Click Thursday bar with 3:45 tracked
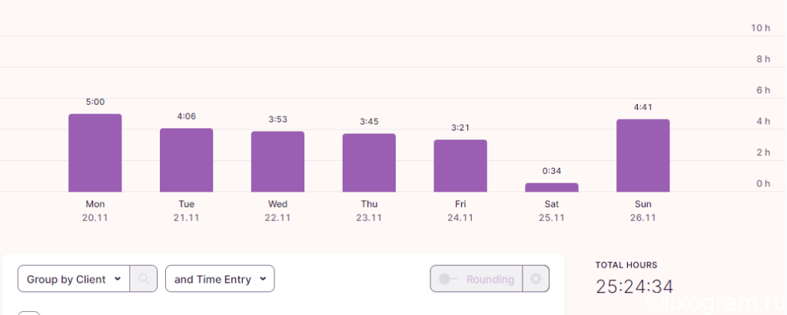The image size is (787, 315). click(x=369, y=162)
